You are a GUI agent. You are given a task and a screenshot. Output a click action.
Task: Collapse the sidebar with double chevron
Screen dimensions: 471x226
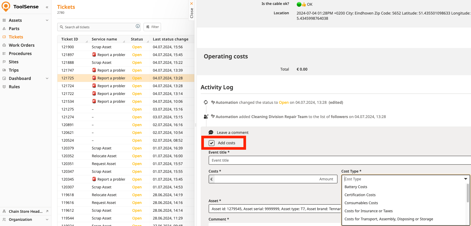(x=47, y=7)
